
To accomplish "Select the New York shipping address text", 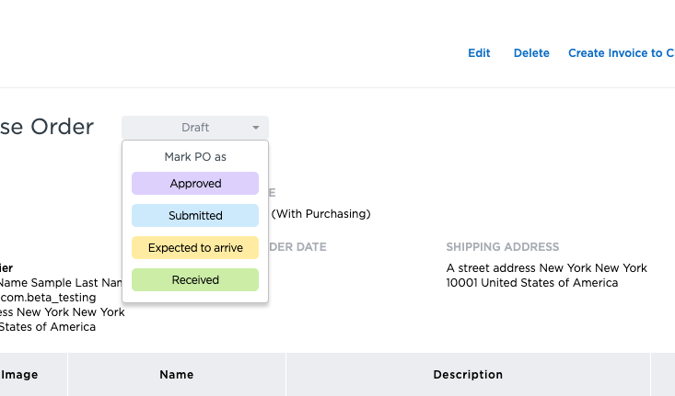I will pos(546,276).
